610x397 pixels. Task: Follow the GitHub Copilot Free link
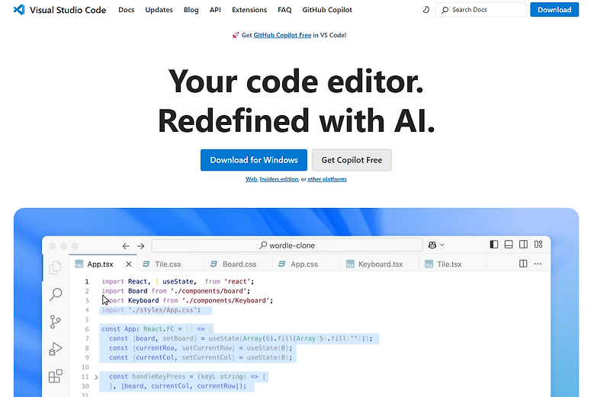coord(282,35)
